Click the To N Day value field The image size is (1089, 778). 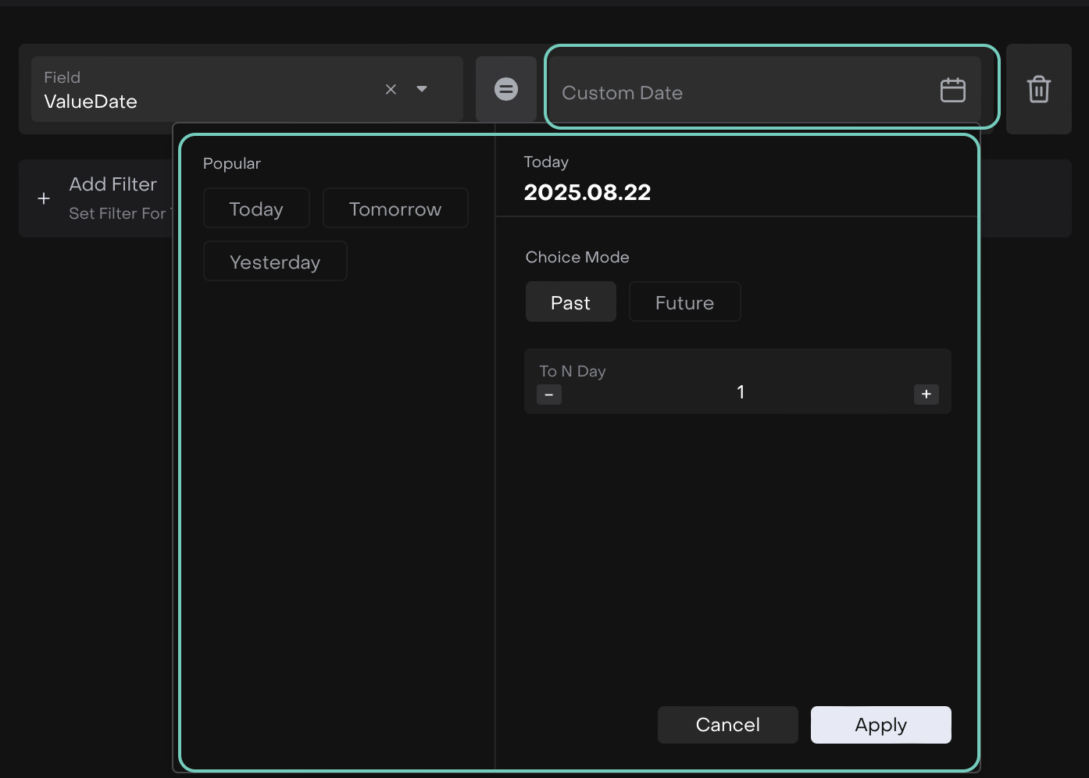[x=740, y=392]
